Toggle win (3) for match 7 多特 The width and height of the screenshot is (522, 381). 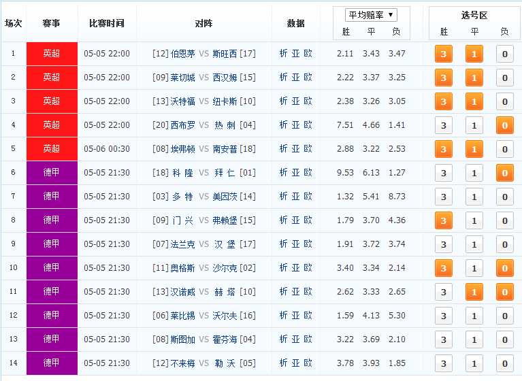(x=444, y=197)
